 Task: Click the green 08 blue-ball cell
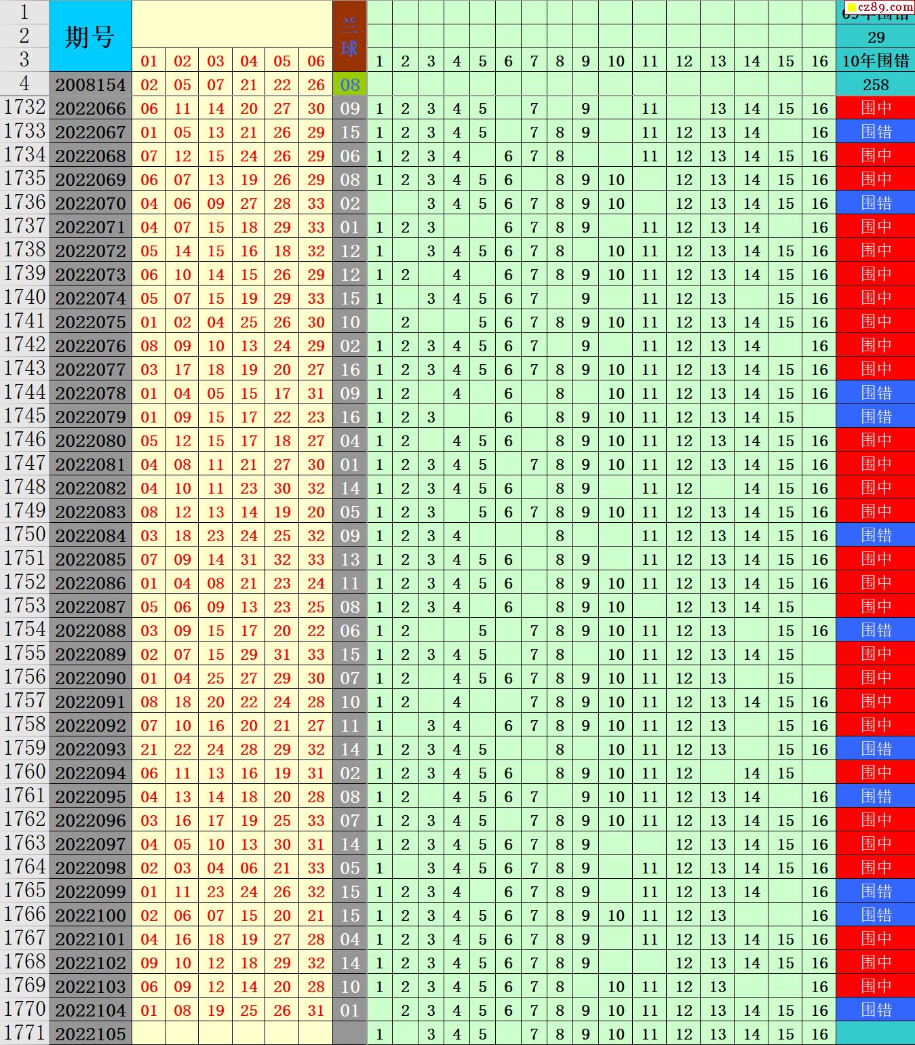point(349,85)
